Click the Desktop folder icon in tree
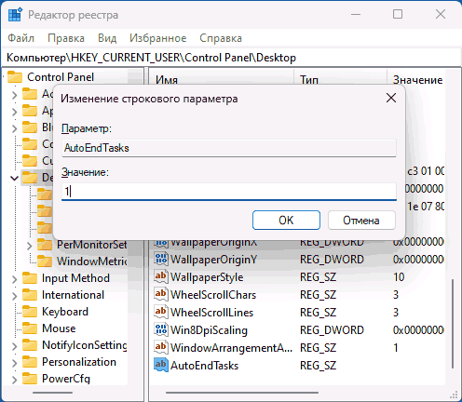The image size is (462, 402). click(30, 178)
